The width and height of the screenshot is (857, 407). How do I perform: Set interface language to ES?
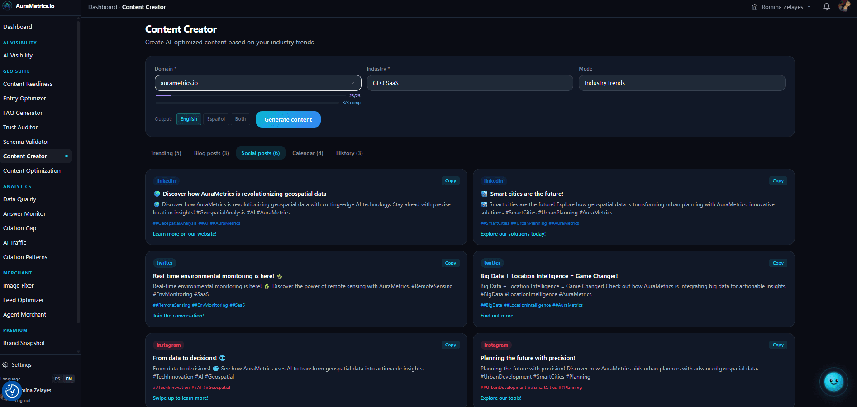click(x=57, y=379)
